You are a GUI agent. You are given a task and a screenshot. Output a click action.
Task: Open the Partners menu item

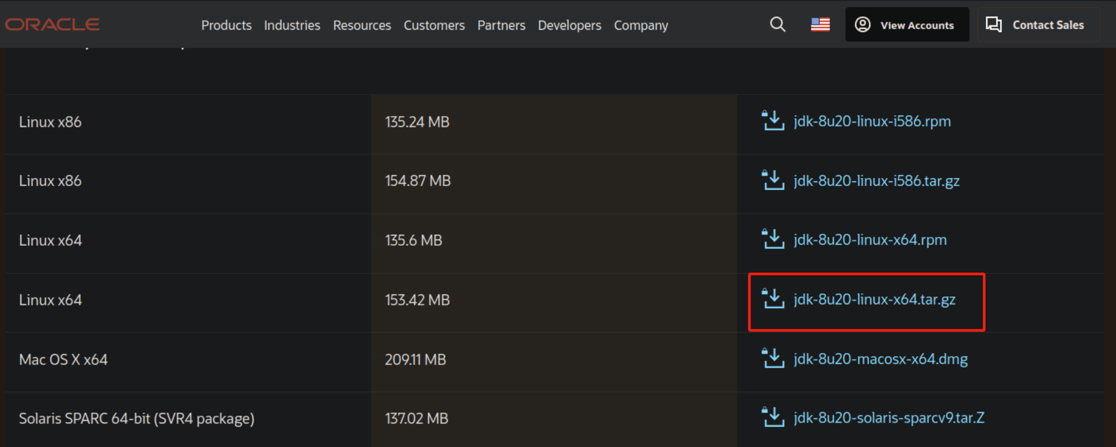tap(501, 25)
